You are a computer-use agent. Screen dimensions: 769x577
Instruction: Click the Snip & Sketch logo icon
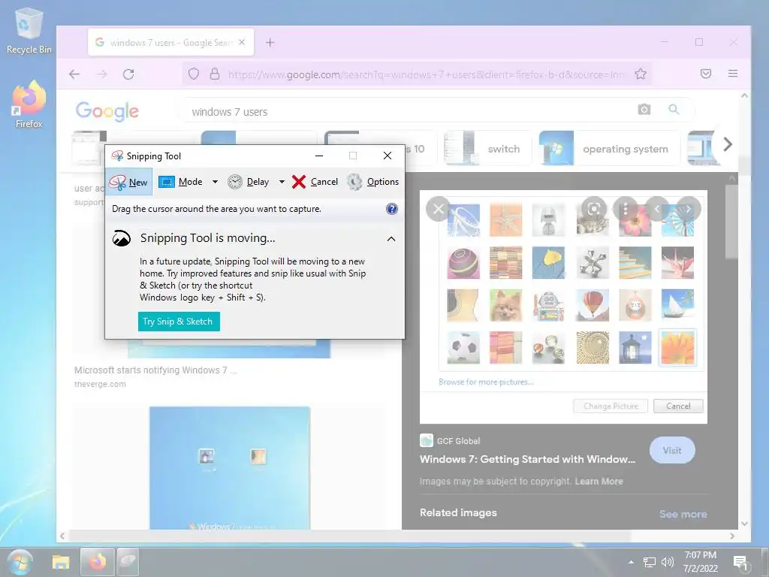tap(121, 238)
